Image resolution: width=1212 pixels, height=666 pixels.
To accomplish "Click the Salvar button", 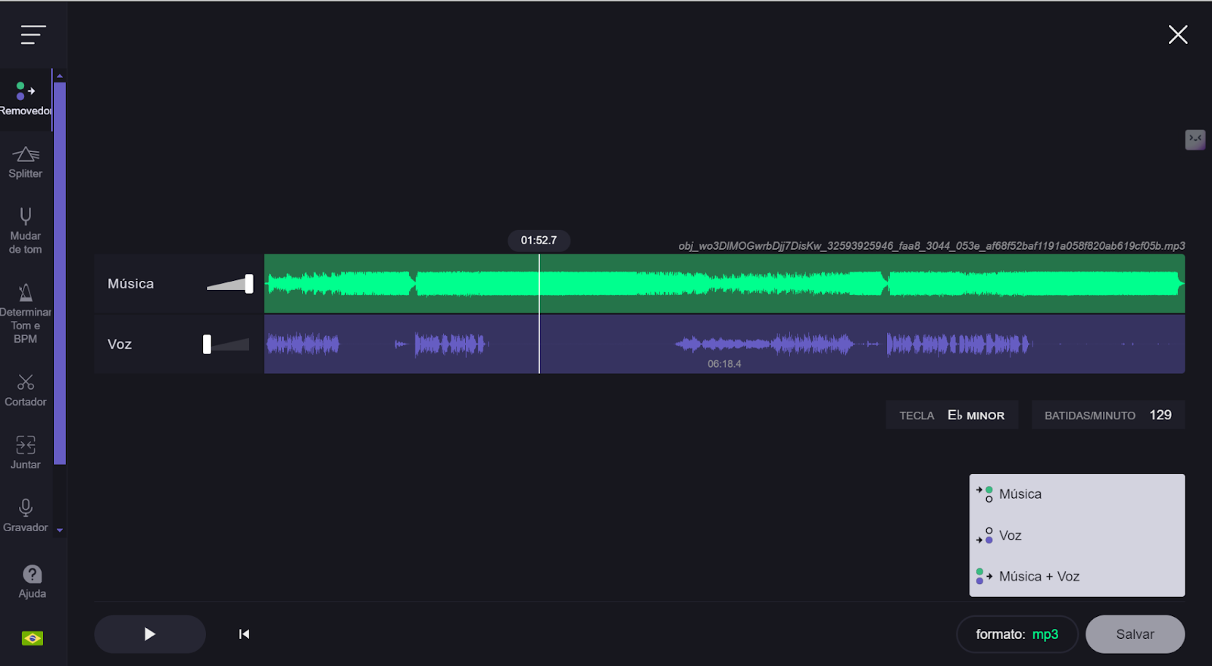I will coord(1135,634).
